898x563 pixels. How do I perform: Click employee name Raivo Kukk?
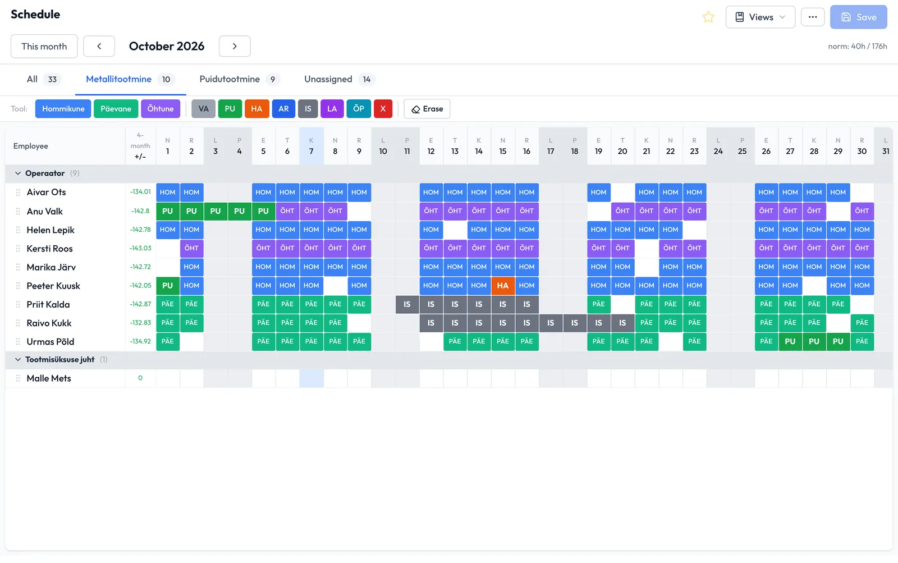[x=49, y=323]
